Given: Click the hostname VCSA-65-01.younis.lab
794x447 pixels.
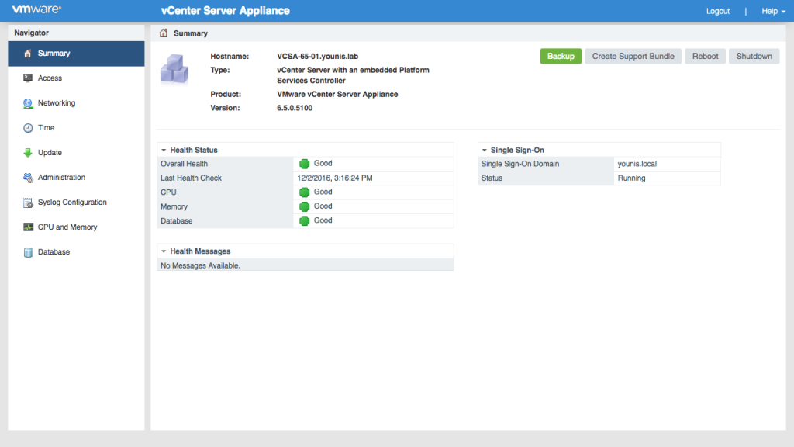Looking at the screenshot, I should 317,56.
